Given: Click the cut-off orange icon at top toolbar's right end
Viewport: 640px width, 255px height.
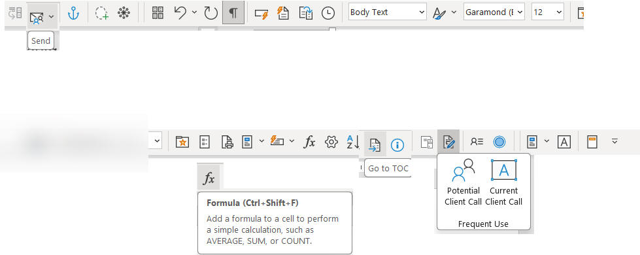Looking at the screenshot, I should tap(581, 13).
